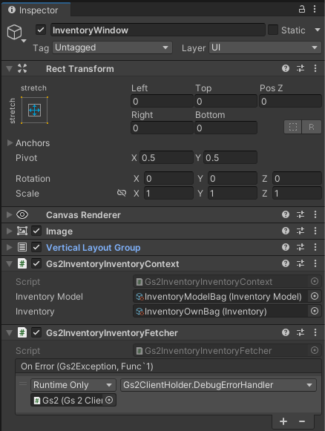Click the GameObject cube icon selector
The width and height of the screenshot is (325, 431).
click(x=15, y=32)
